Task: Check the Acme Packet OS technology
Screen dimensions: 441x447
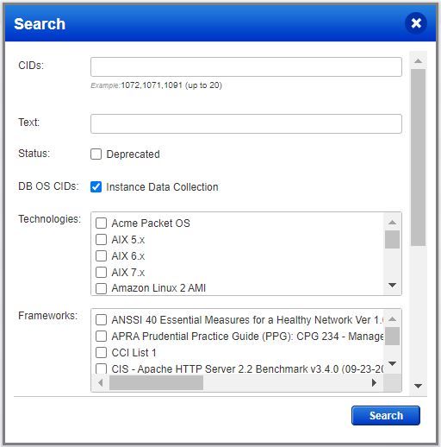Action: click(101, 223)
